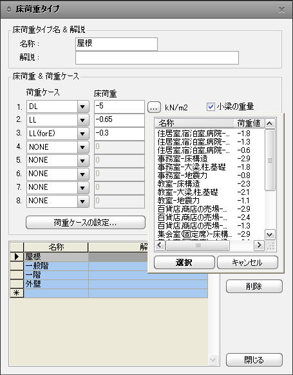
Task: Click the horizontal scroll right arrow in popup
Action: [x=259, y=245]
